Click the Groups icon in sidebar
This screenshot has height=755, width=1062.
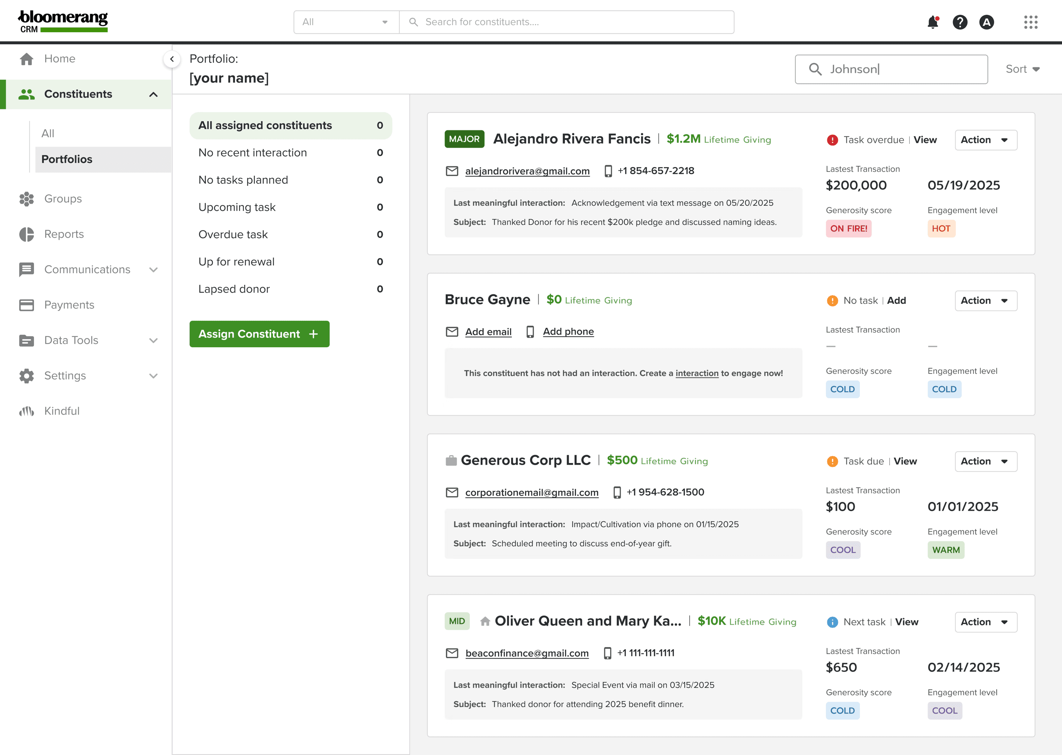point(27,199)
